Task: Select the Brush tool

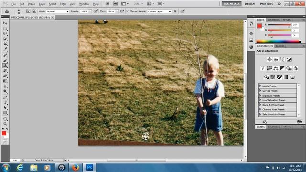Action: click(x=5, y=60)
